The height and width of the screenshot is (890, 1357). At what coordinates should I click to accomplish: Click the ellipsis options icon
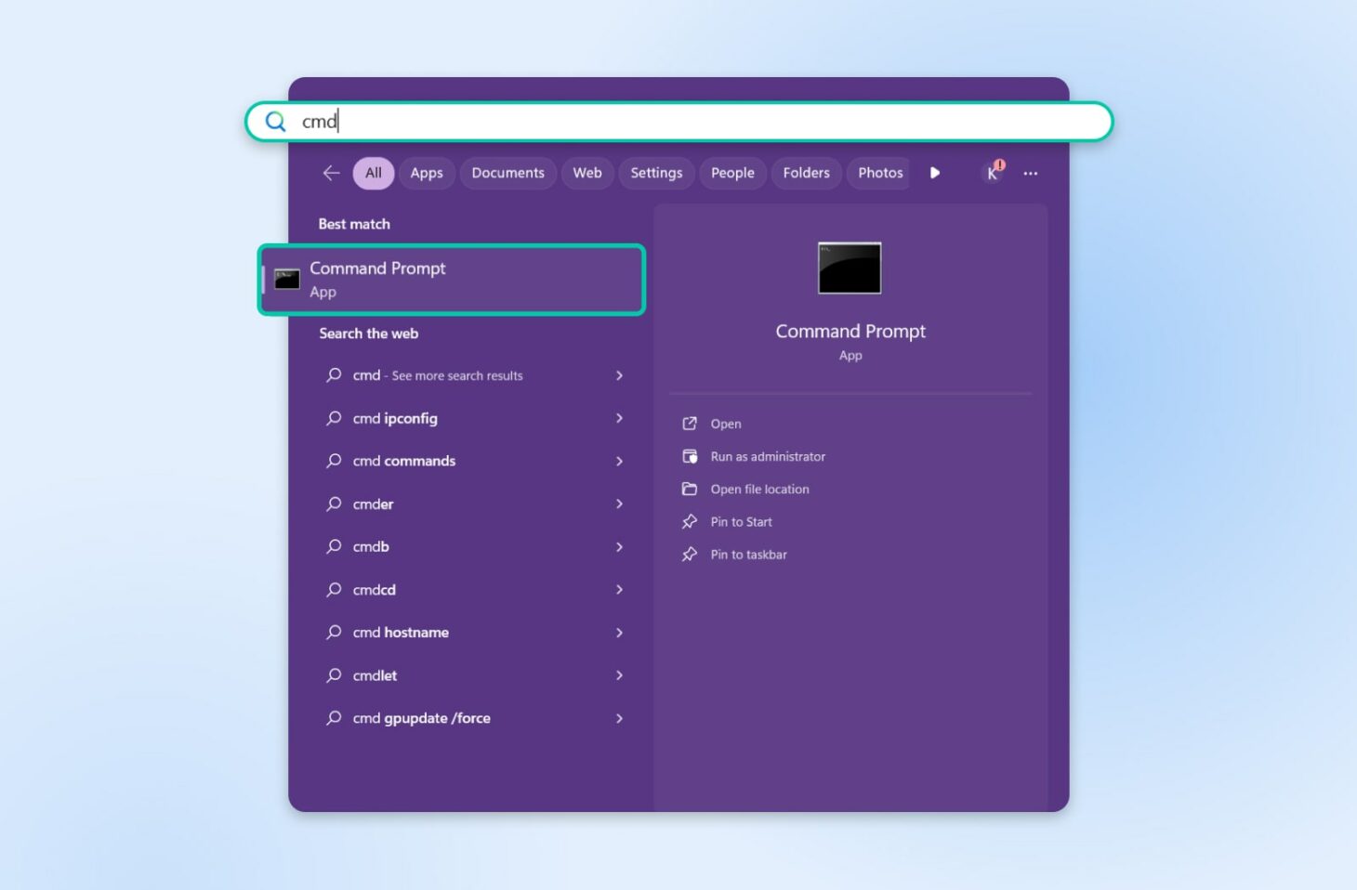tap(1030, 173)
